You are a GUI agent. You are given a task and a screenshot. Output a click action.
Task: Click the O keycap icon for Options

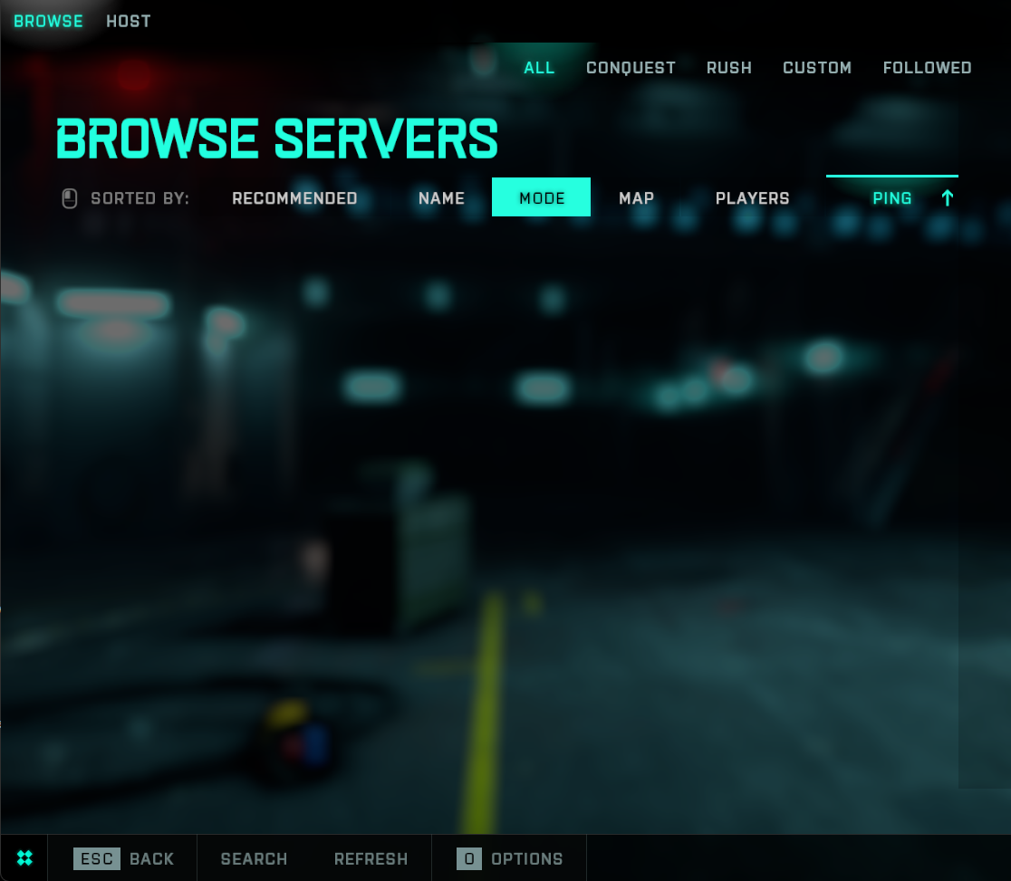(x=469, y=858)
